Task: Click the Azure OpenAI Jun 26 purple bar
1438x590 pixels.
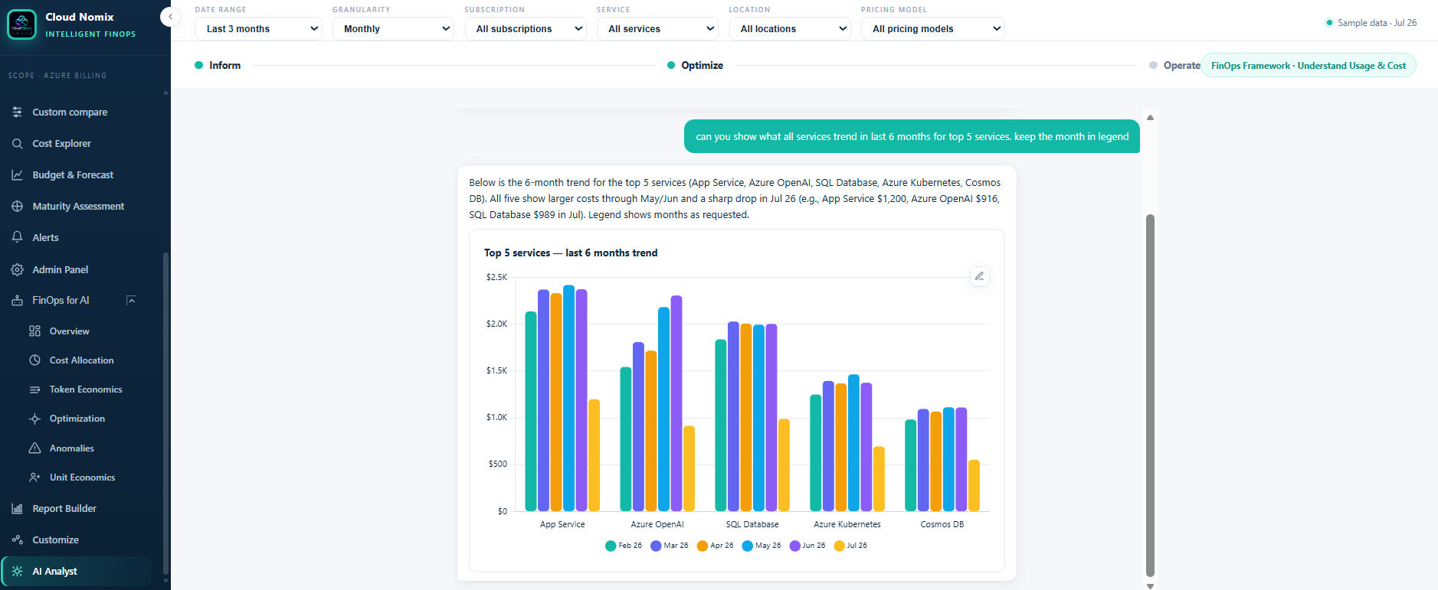Action: pos(676,403)
